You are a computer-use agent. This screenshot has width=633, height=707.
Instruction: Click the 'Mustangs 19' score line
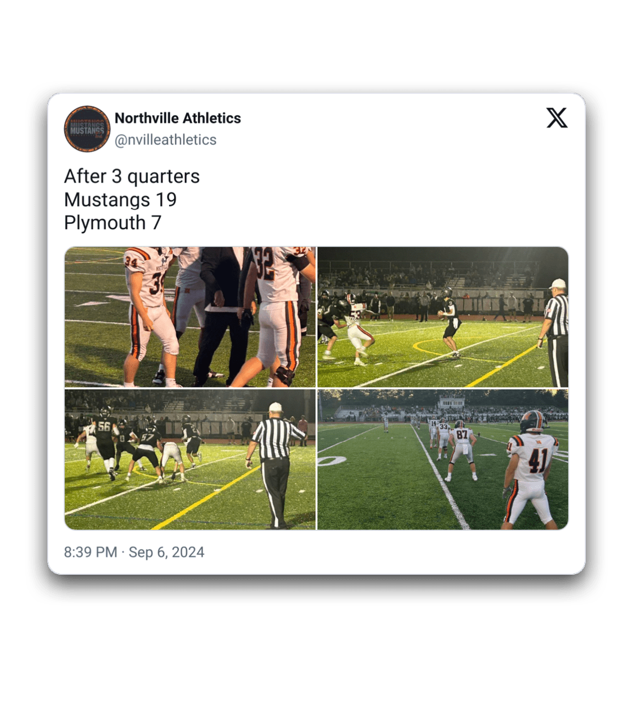point(120,200)
